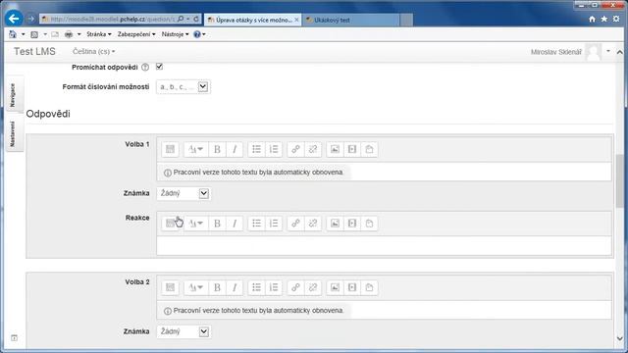Click into Reakce text editing area

point(384,245)
